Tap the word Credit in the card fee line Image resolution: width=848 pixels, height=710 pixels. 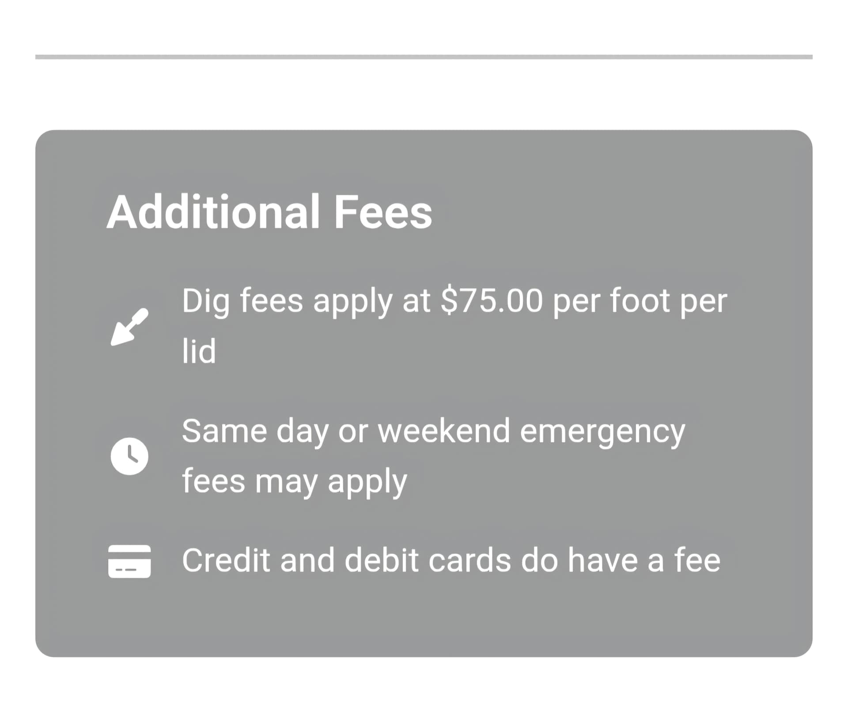(x=226, y=560)
